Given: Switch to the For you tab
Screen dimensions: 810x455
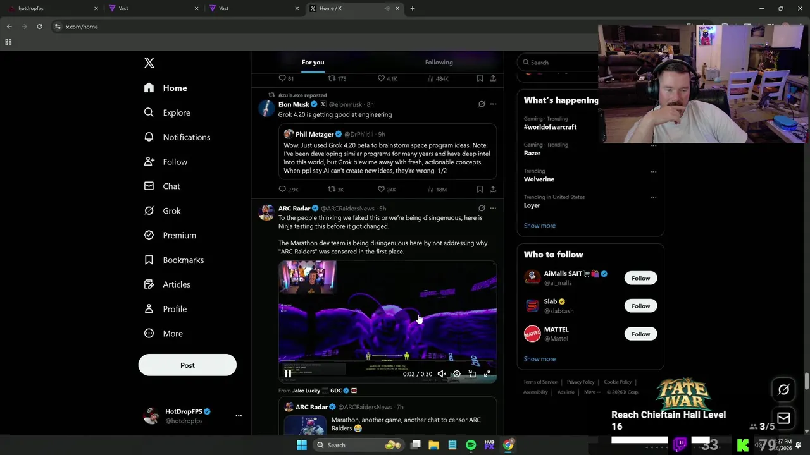Looking at the screenshot, I should pos(313,63).
